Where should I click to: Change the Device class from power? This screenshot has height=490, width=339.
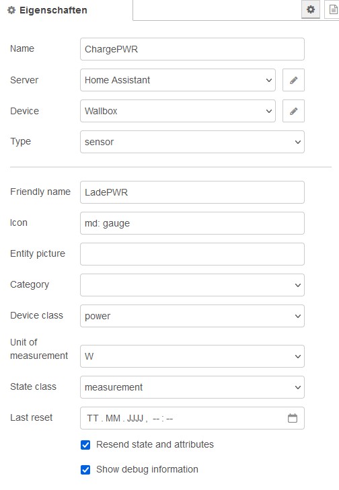click(x=192, y=316)
